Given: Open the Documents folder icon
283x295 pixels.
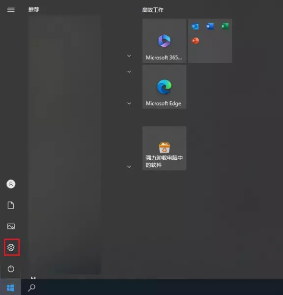Looking at the screenshot, I should point(11,205).
